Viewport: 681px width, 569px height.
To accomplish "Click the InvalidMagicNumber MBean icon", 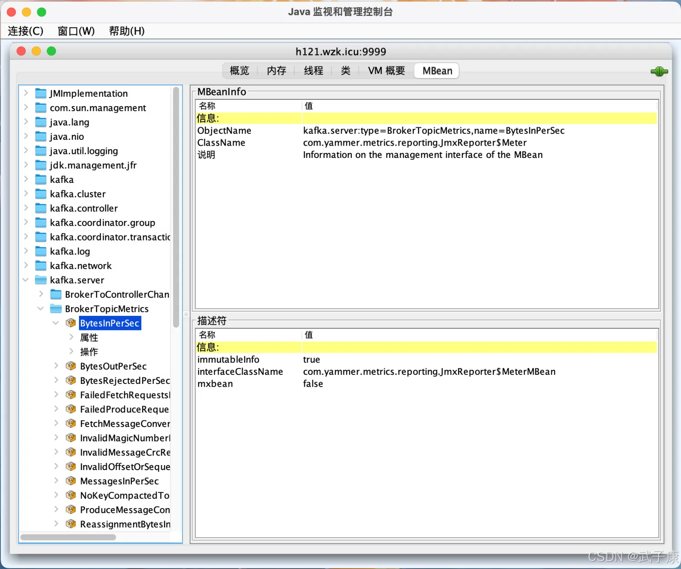I will click(x=71, y=438).
